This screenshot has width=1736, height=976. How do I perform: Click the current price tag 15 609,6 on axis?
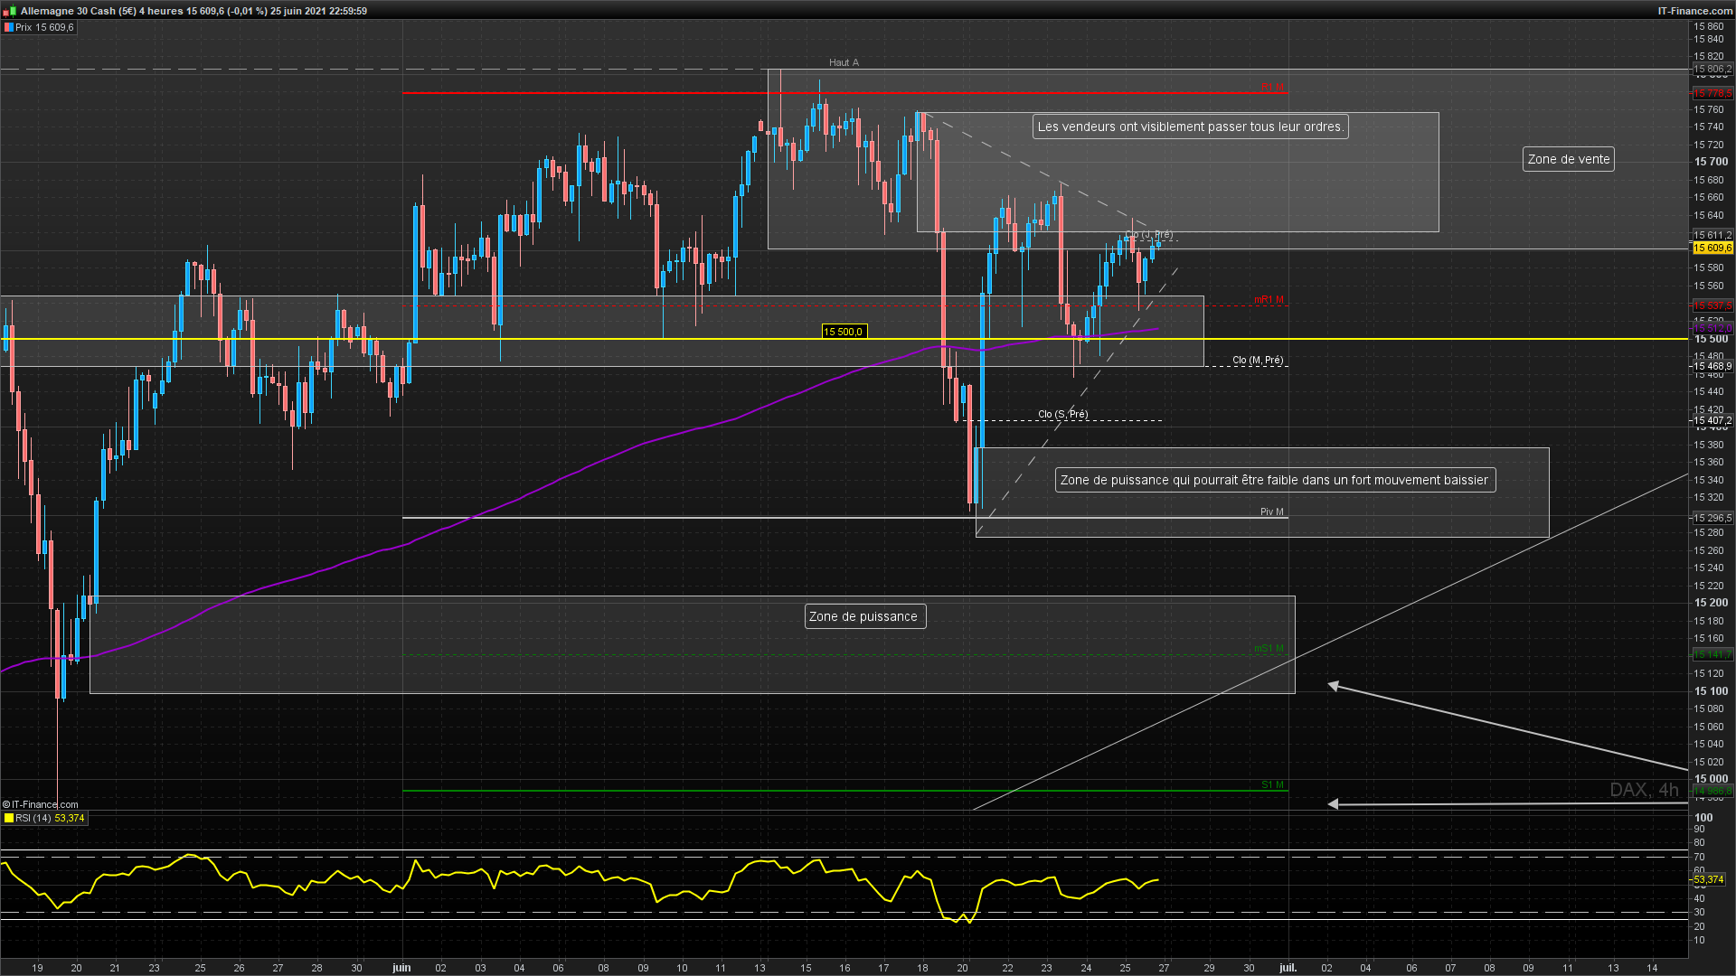1712,249
